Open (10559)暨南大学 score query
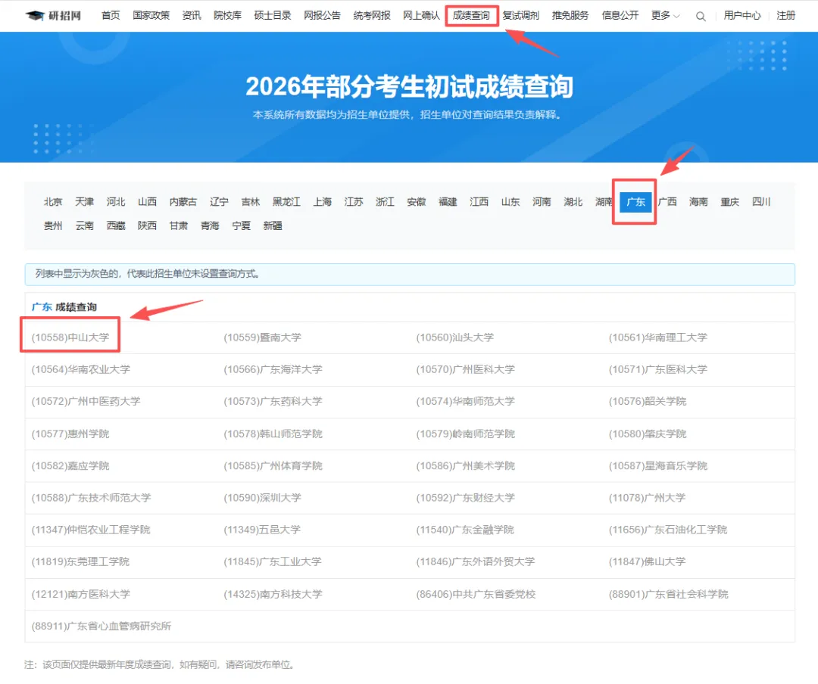Screen dimensions: 818x684 click(262, 337)
